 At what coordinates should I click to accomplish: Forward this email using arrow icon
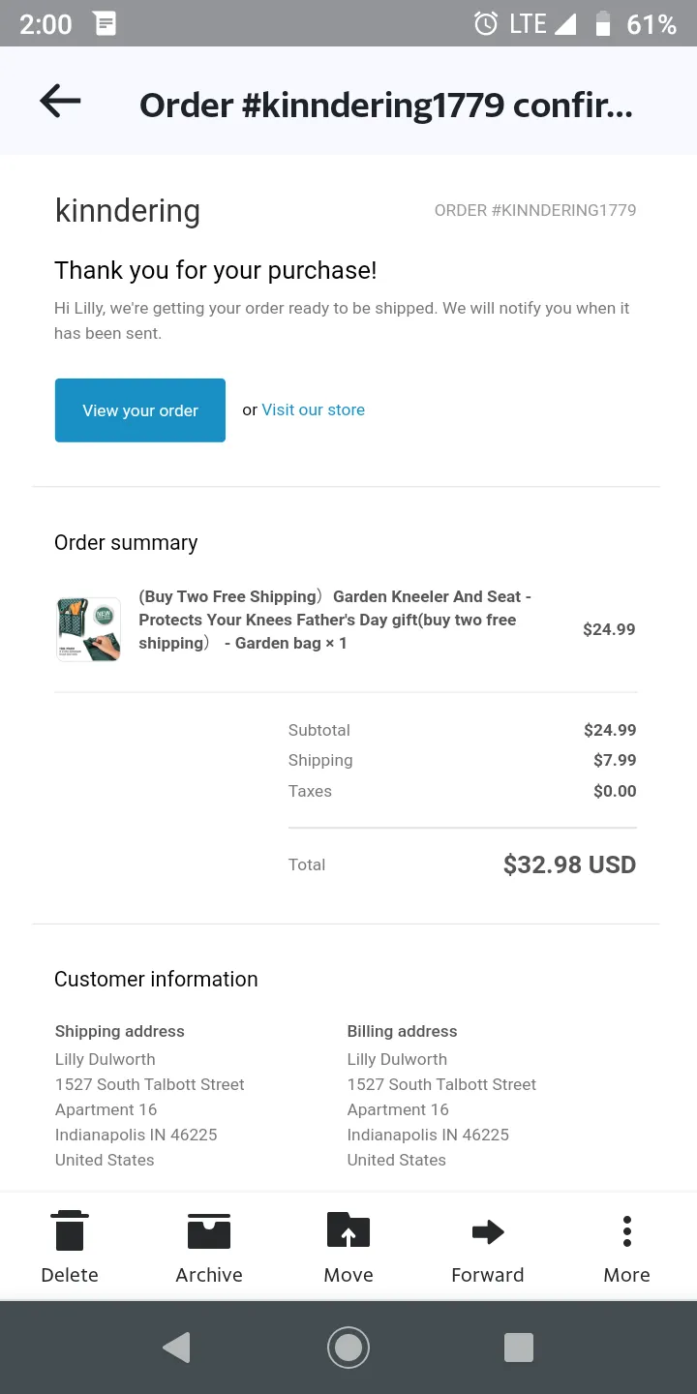pyautogui.click(x=488, y=1231)
